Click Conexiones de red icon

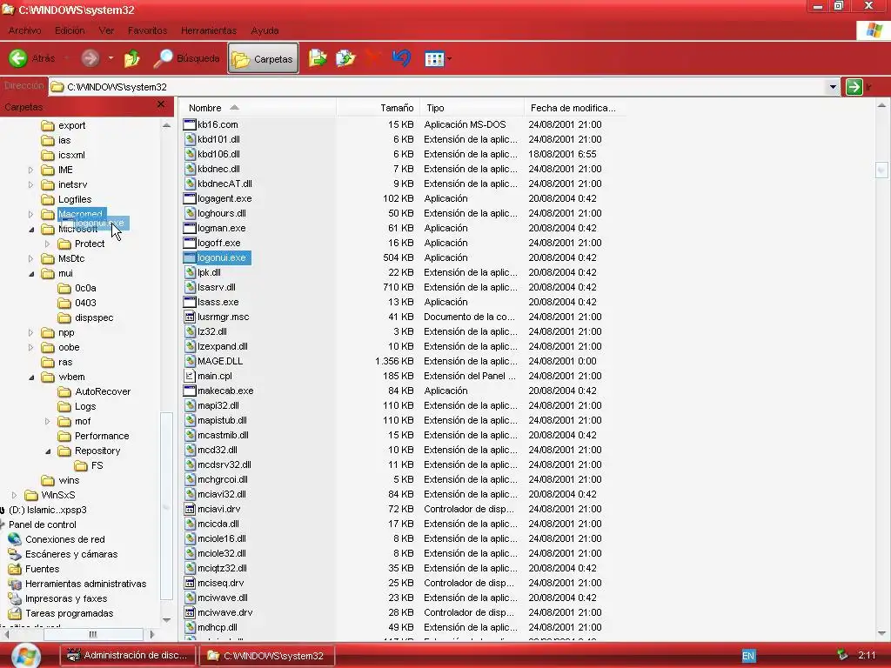click(15, 539)
